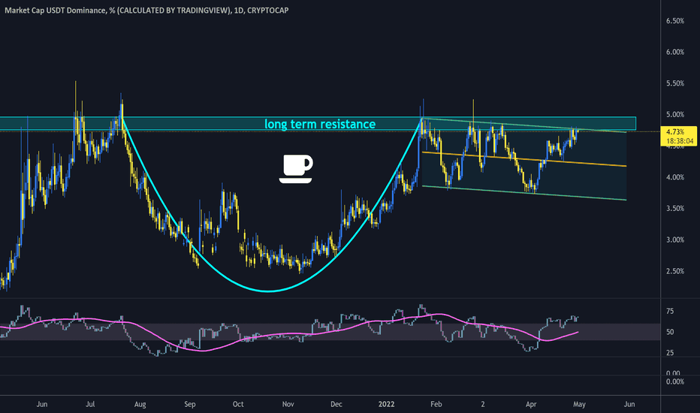Click the 3.00% price axis label
The width and height of the screenshot is (700, 413).
[x=675, y=240]
